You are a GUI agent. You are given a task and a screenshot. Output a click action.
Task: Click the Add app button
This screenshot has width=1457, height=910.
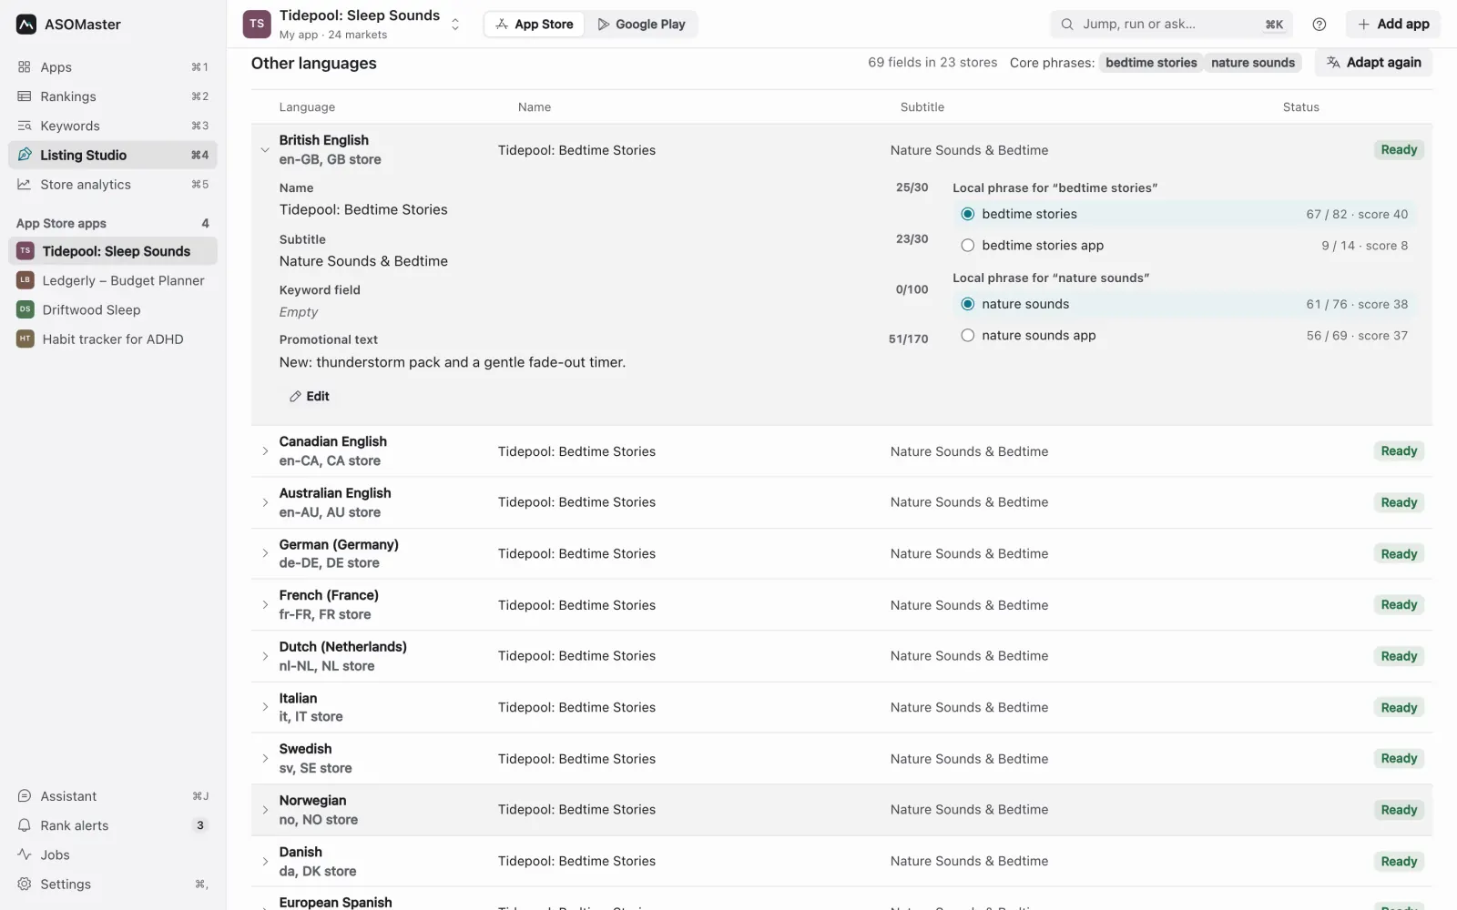point(1393,25)
